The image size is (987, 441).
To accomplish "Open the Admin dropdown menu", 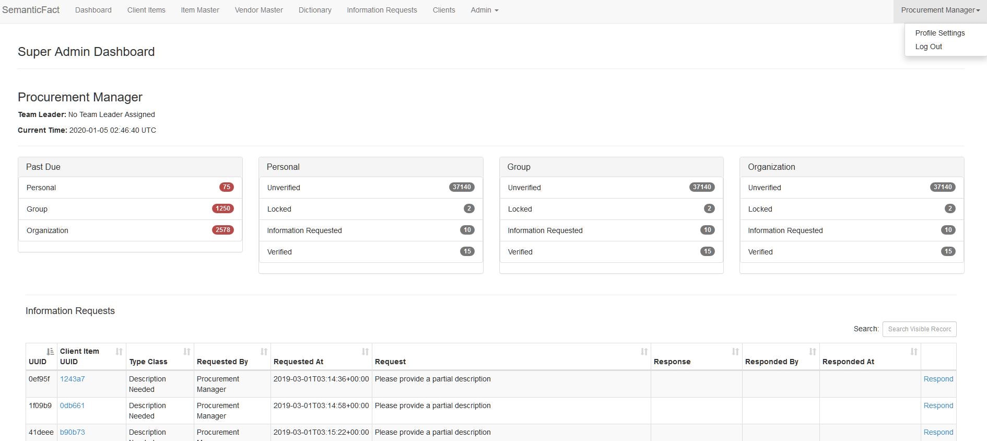I will coord(484,10).
